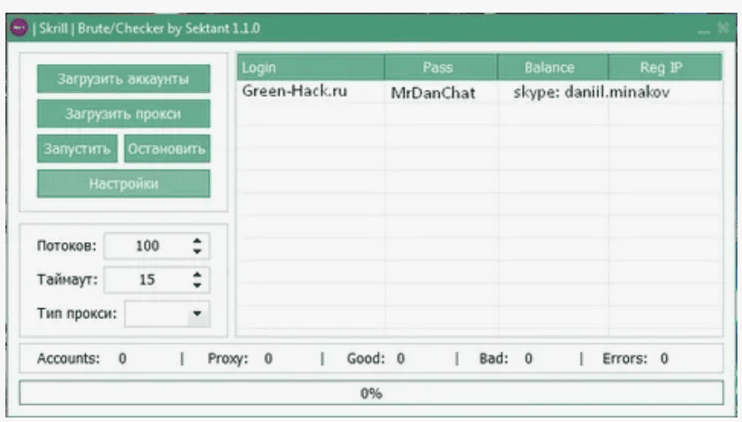The height and width of the screenshot is (422, 742).
Task: Click the Proxy: 0 status entry
Action: (x=240, y=359)
